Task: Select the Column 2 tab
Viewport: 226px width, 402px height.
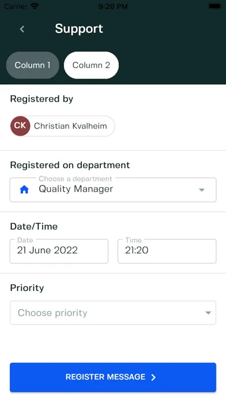Action: click(91, 65)
